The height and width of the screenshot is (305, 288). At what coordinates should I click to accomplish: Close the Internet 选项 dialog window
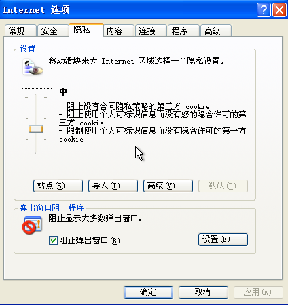279,10
